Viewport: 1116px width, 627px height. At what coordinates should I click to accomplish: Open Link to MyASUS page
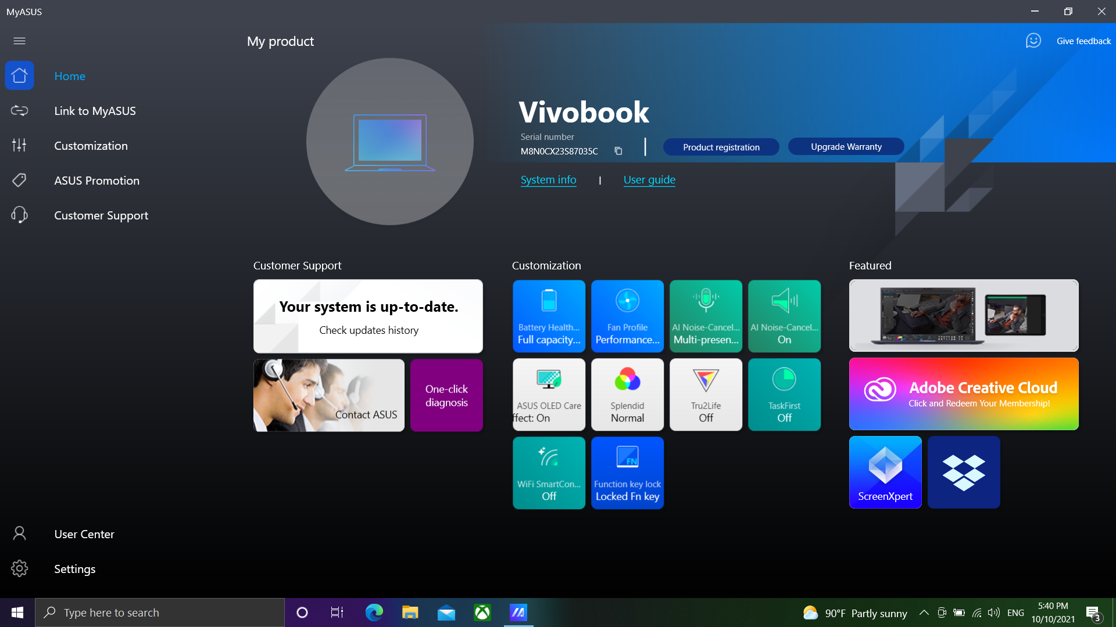(x=95, y=111)
